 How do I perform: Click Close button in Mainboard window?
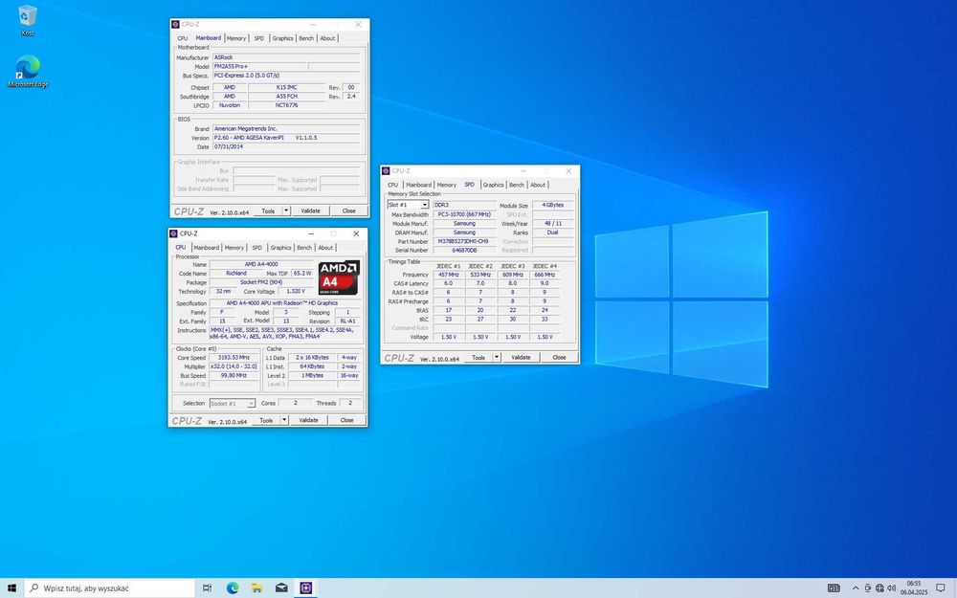[x=349, y=211]
